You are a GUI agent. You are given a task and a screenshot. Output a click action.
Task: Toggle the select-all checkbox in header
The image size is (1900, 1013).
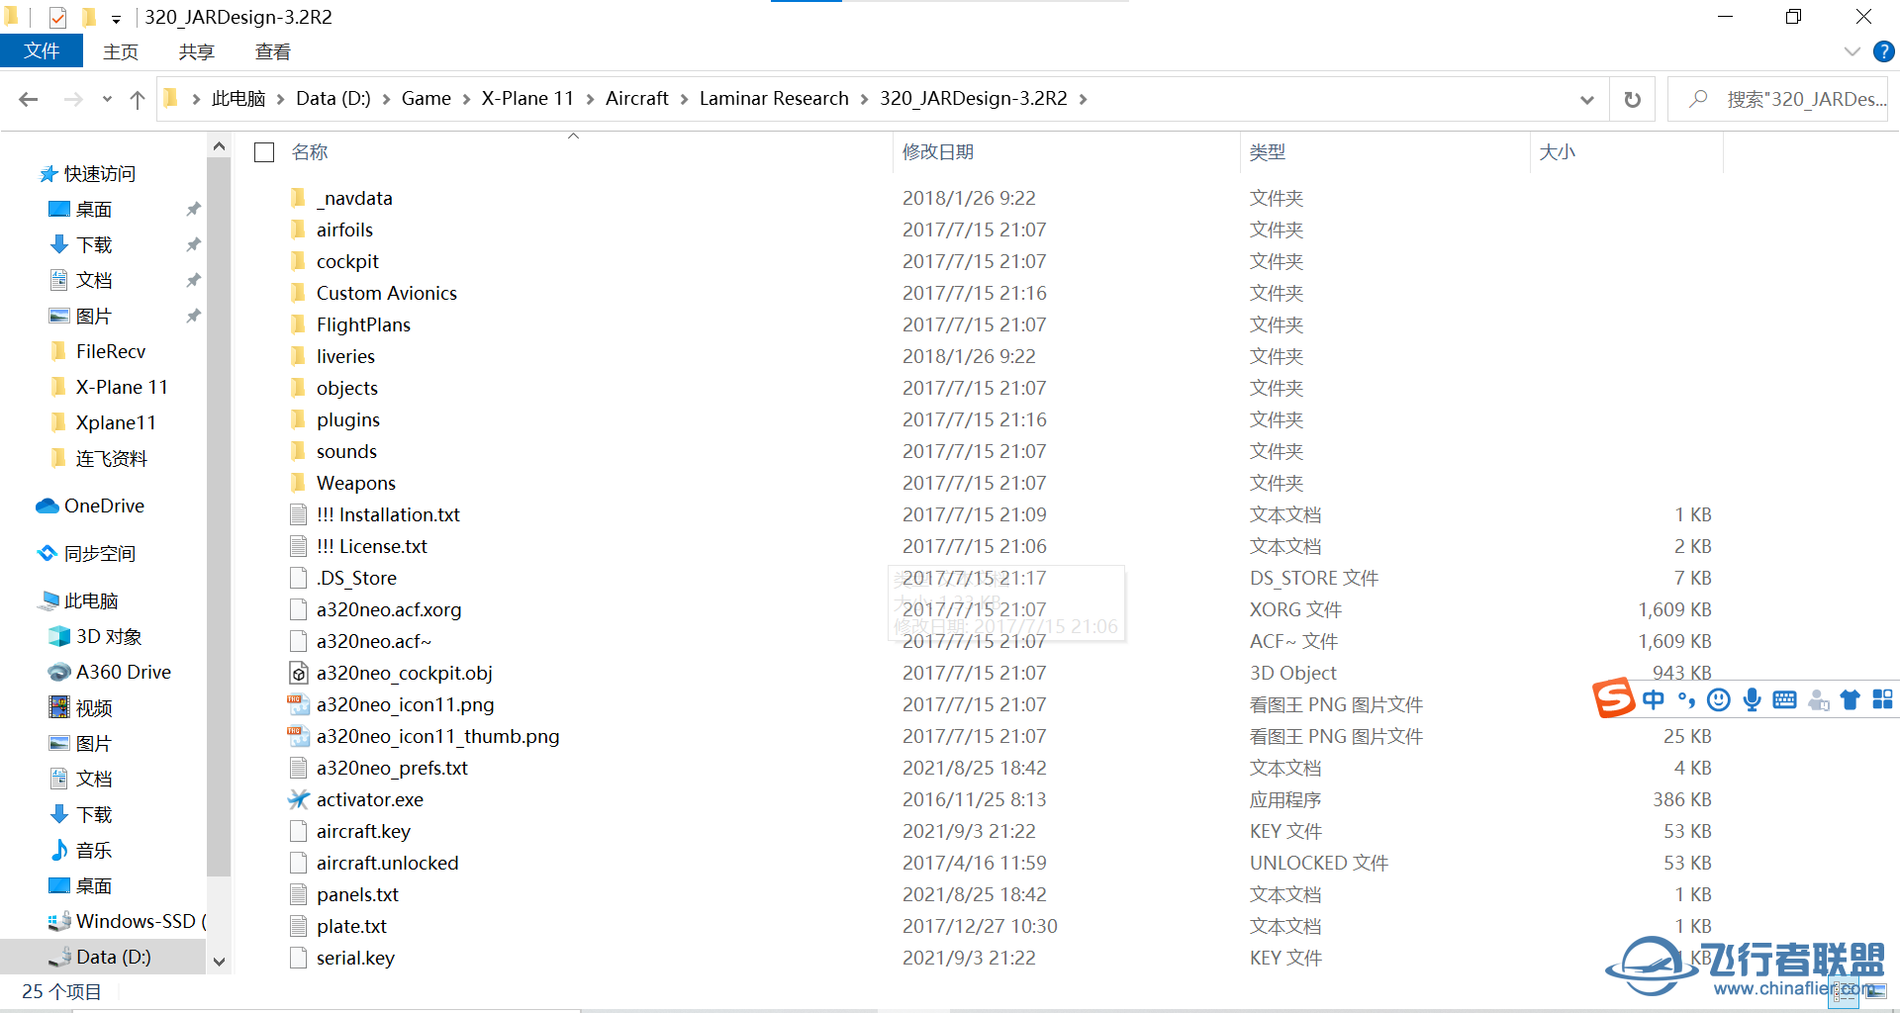[x=264, y=152]
